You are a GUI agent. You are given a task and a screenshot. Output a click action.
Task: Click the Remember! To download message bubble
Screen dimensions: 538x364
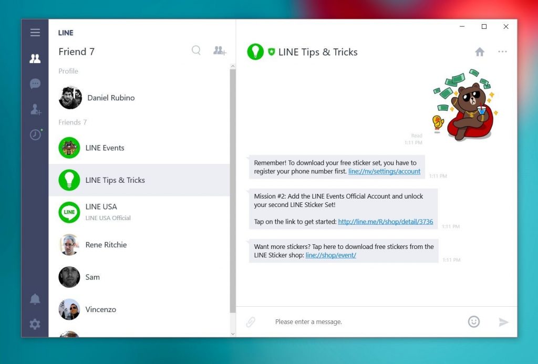tap(337, 167)
